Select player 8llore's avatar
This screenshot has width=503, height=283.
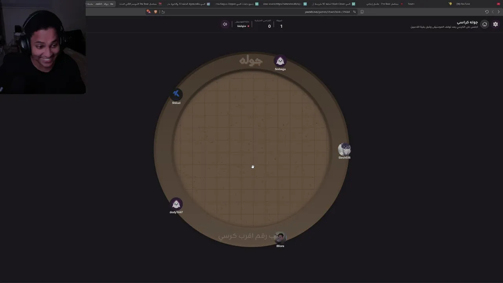280,237
